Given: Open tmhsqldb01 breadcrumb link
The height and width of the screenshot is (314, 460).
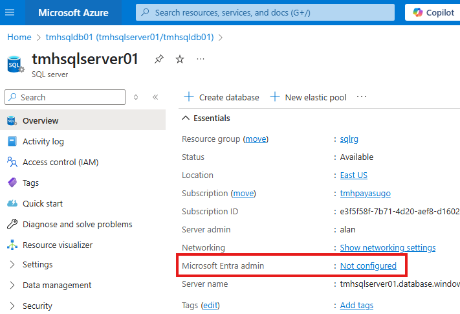Looking at the screenshot, I should 129,38.
